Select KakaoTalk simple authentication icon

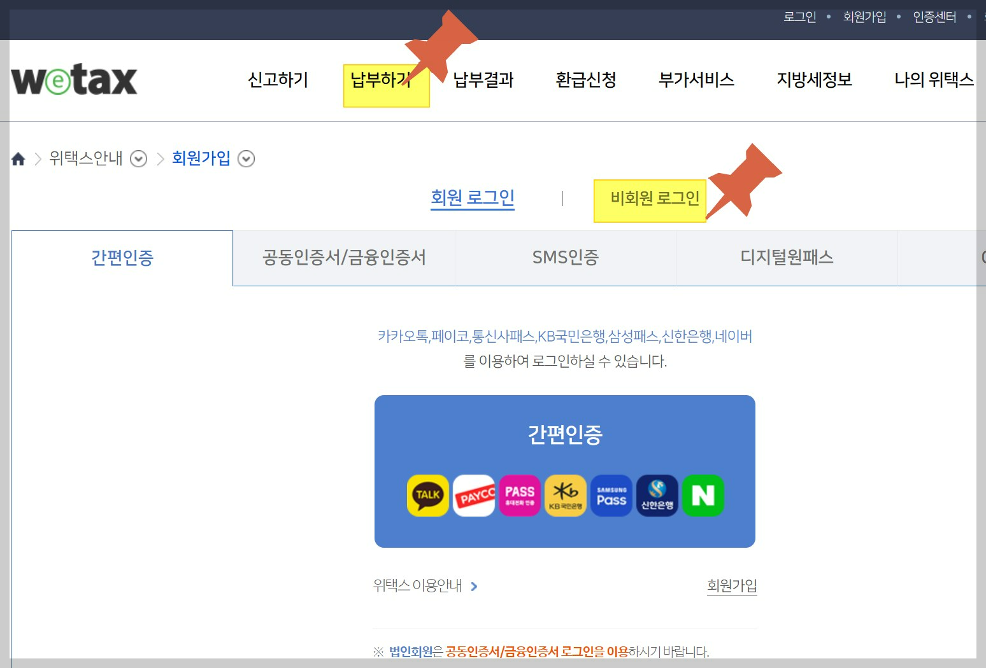[427, 496]
